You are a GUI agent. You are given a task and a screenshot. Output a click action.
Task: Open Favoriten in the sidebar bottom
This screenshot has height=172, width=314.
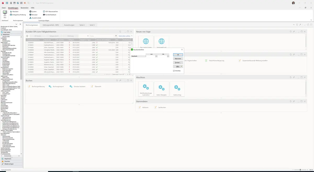(x=11, y=161)
